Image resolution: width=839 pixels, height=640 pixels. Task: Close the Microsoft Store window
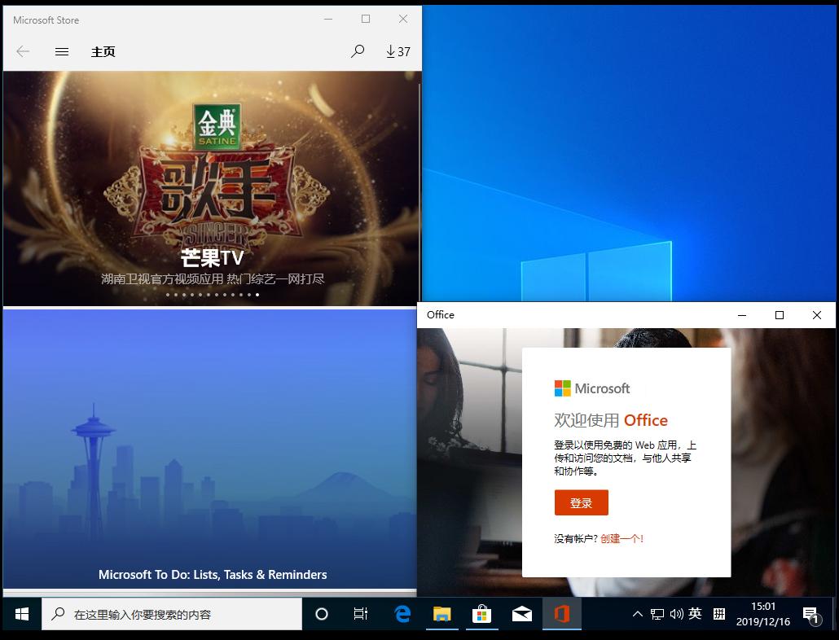[403, 20]
